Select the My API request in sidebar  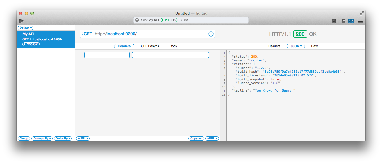(x=46, y=39)
